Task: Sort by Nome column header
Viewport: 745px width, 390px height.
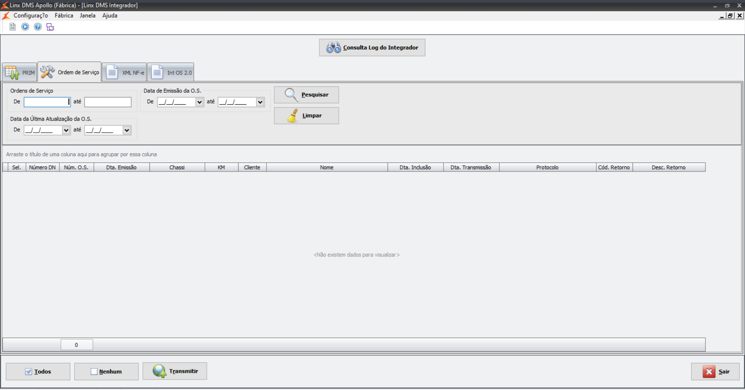Action: [x=327, y=167]
